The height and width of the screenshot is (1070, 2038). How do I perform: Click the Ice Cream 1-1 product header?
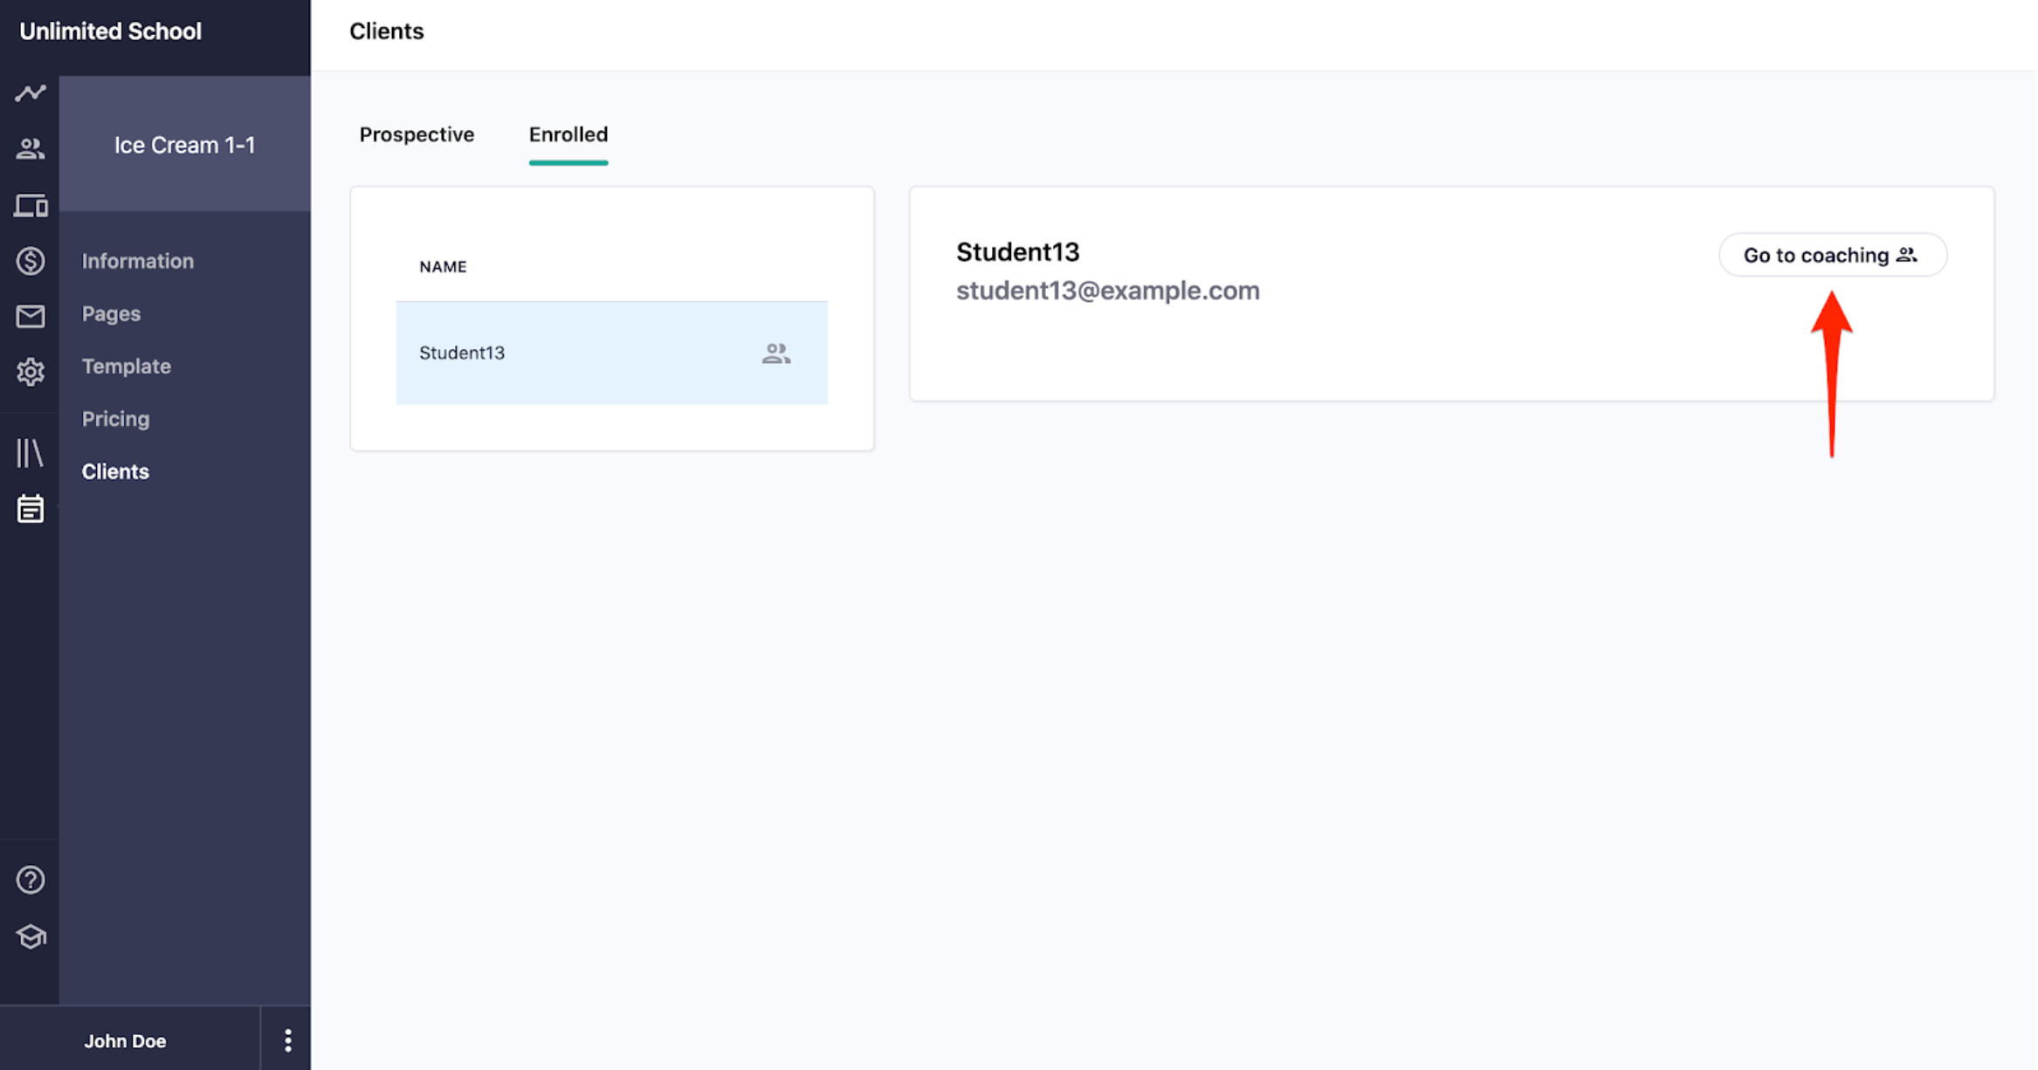tap(184, 145)
